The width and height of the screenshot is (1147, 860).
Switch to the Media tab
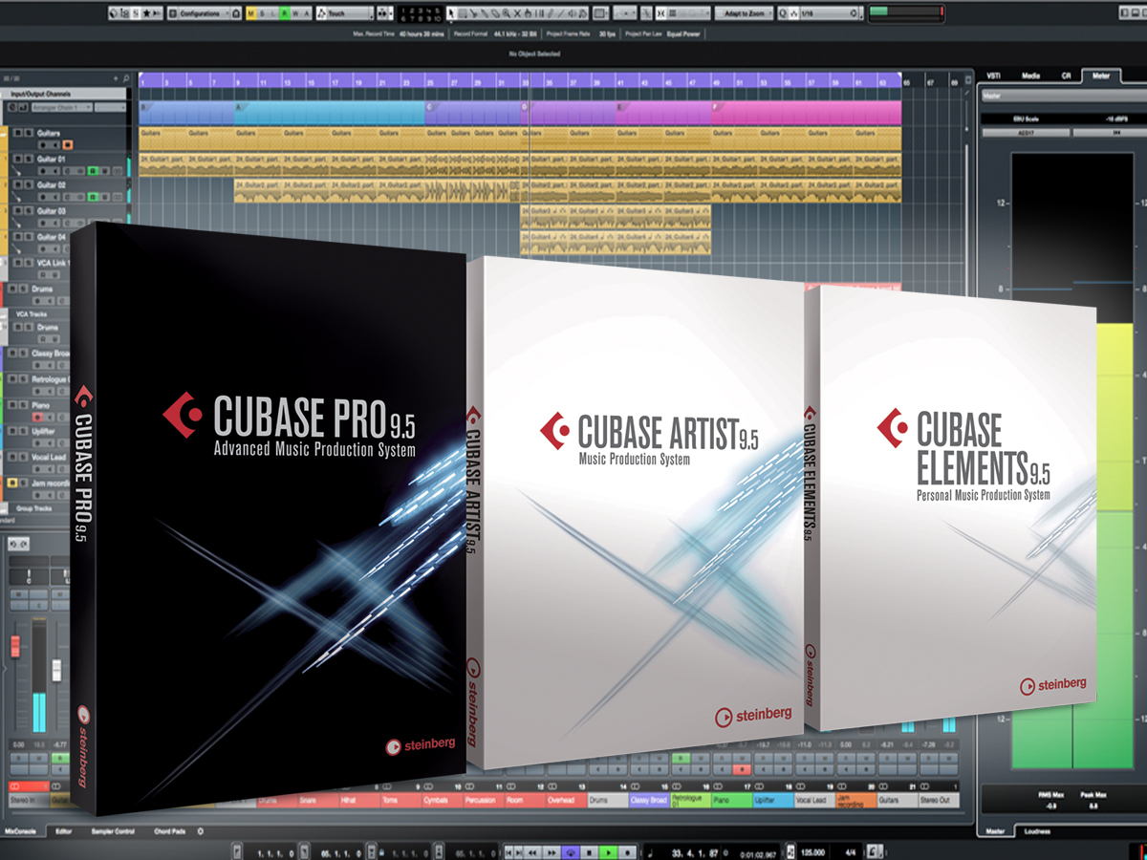1031,75
